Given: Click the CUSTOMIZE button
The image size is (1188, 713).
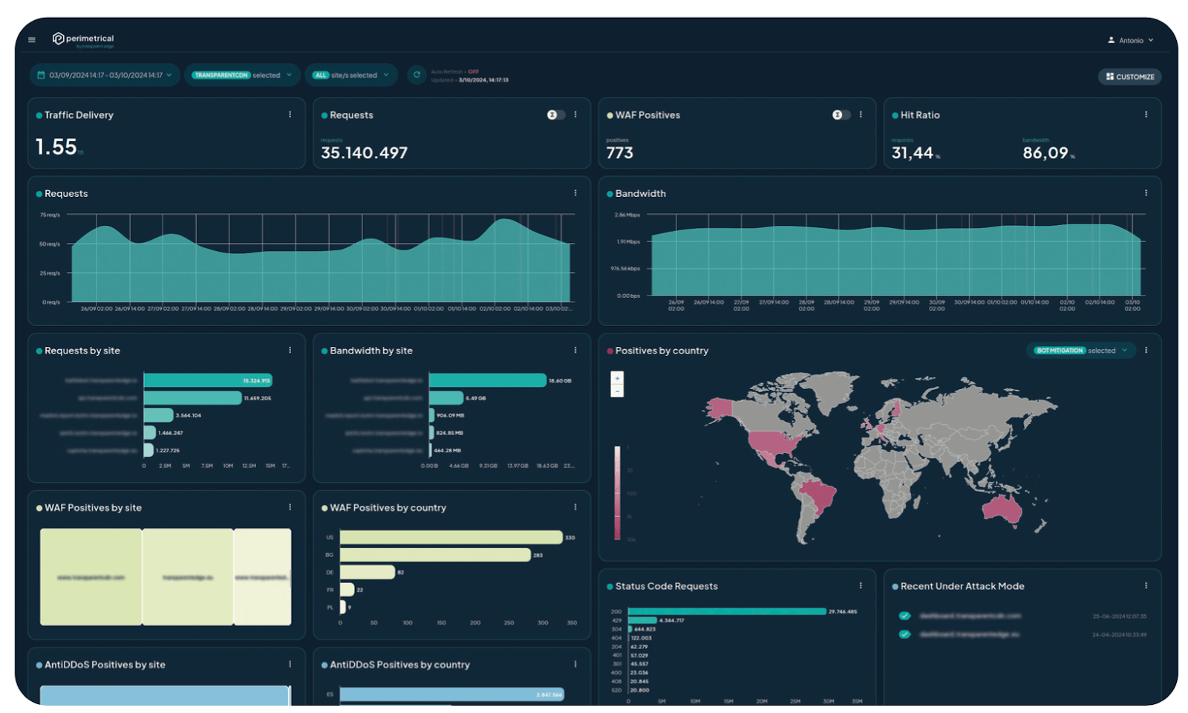Looking at the screenshot, I should click(1129, 76).
